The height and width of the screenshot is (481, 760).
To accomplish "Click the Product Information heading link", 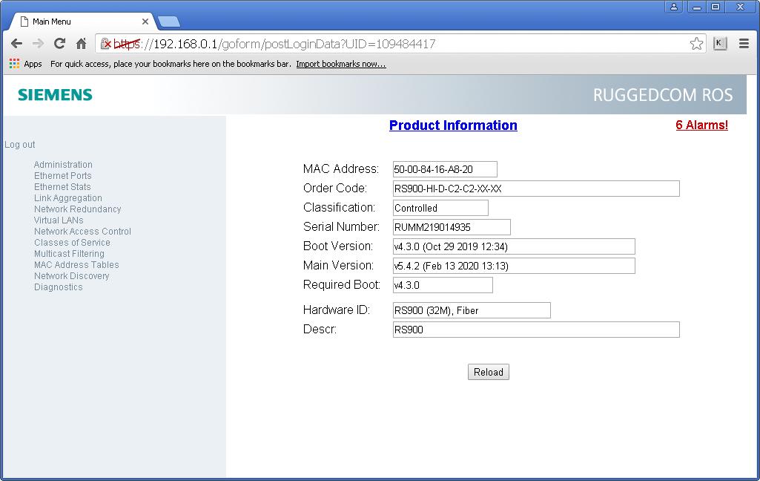I will (x=453, y=125).
